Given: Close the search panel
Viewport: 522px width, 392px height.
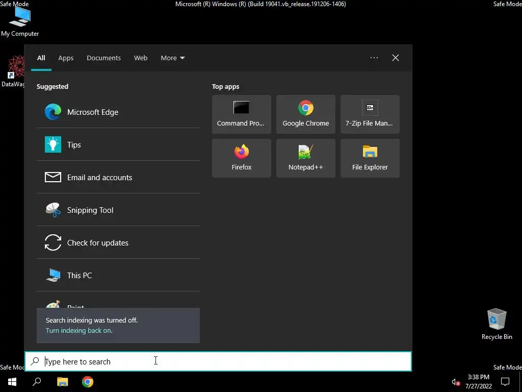Looking at the screenshot, I should 396,58.
